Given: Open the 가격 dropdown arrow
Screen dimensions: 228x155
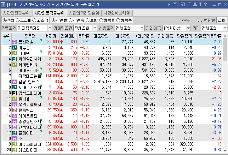Looking at the screenshot, I should 225,28.
